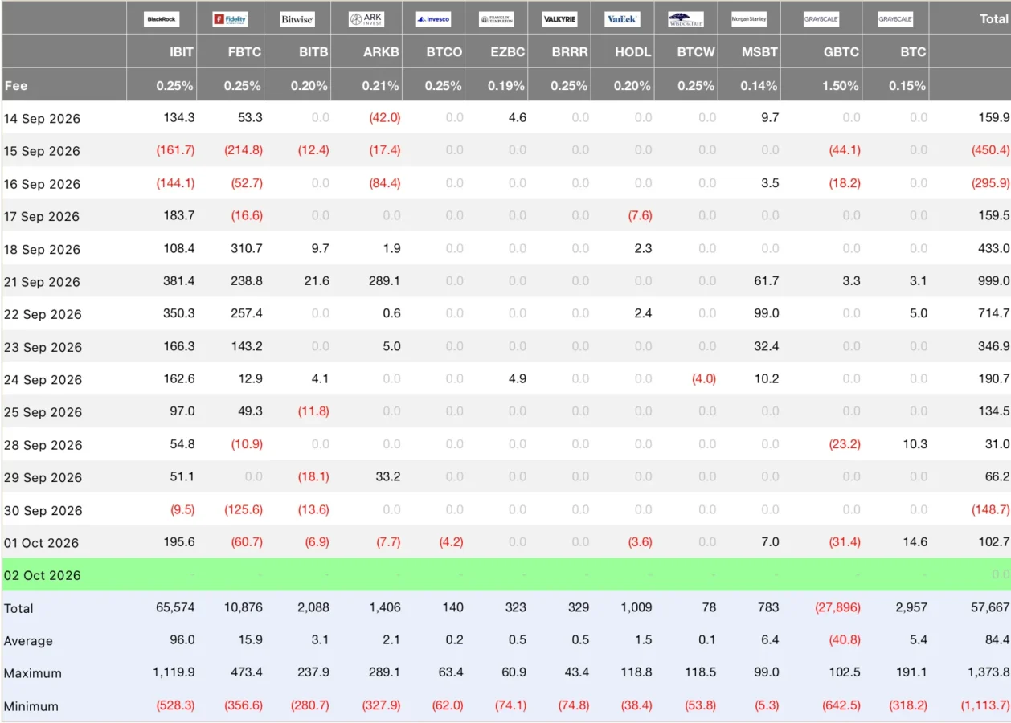Select the HODL ticker header
Image resolution: width=1011 pixels, height=723 pixels.
(633, 52)
